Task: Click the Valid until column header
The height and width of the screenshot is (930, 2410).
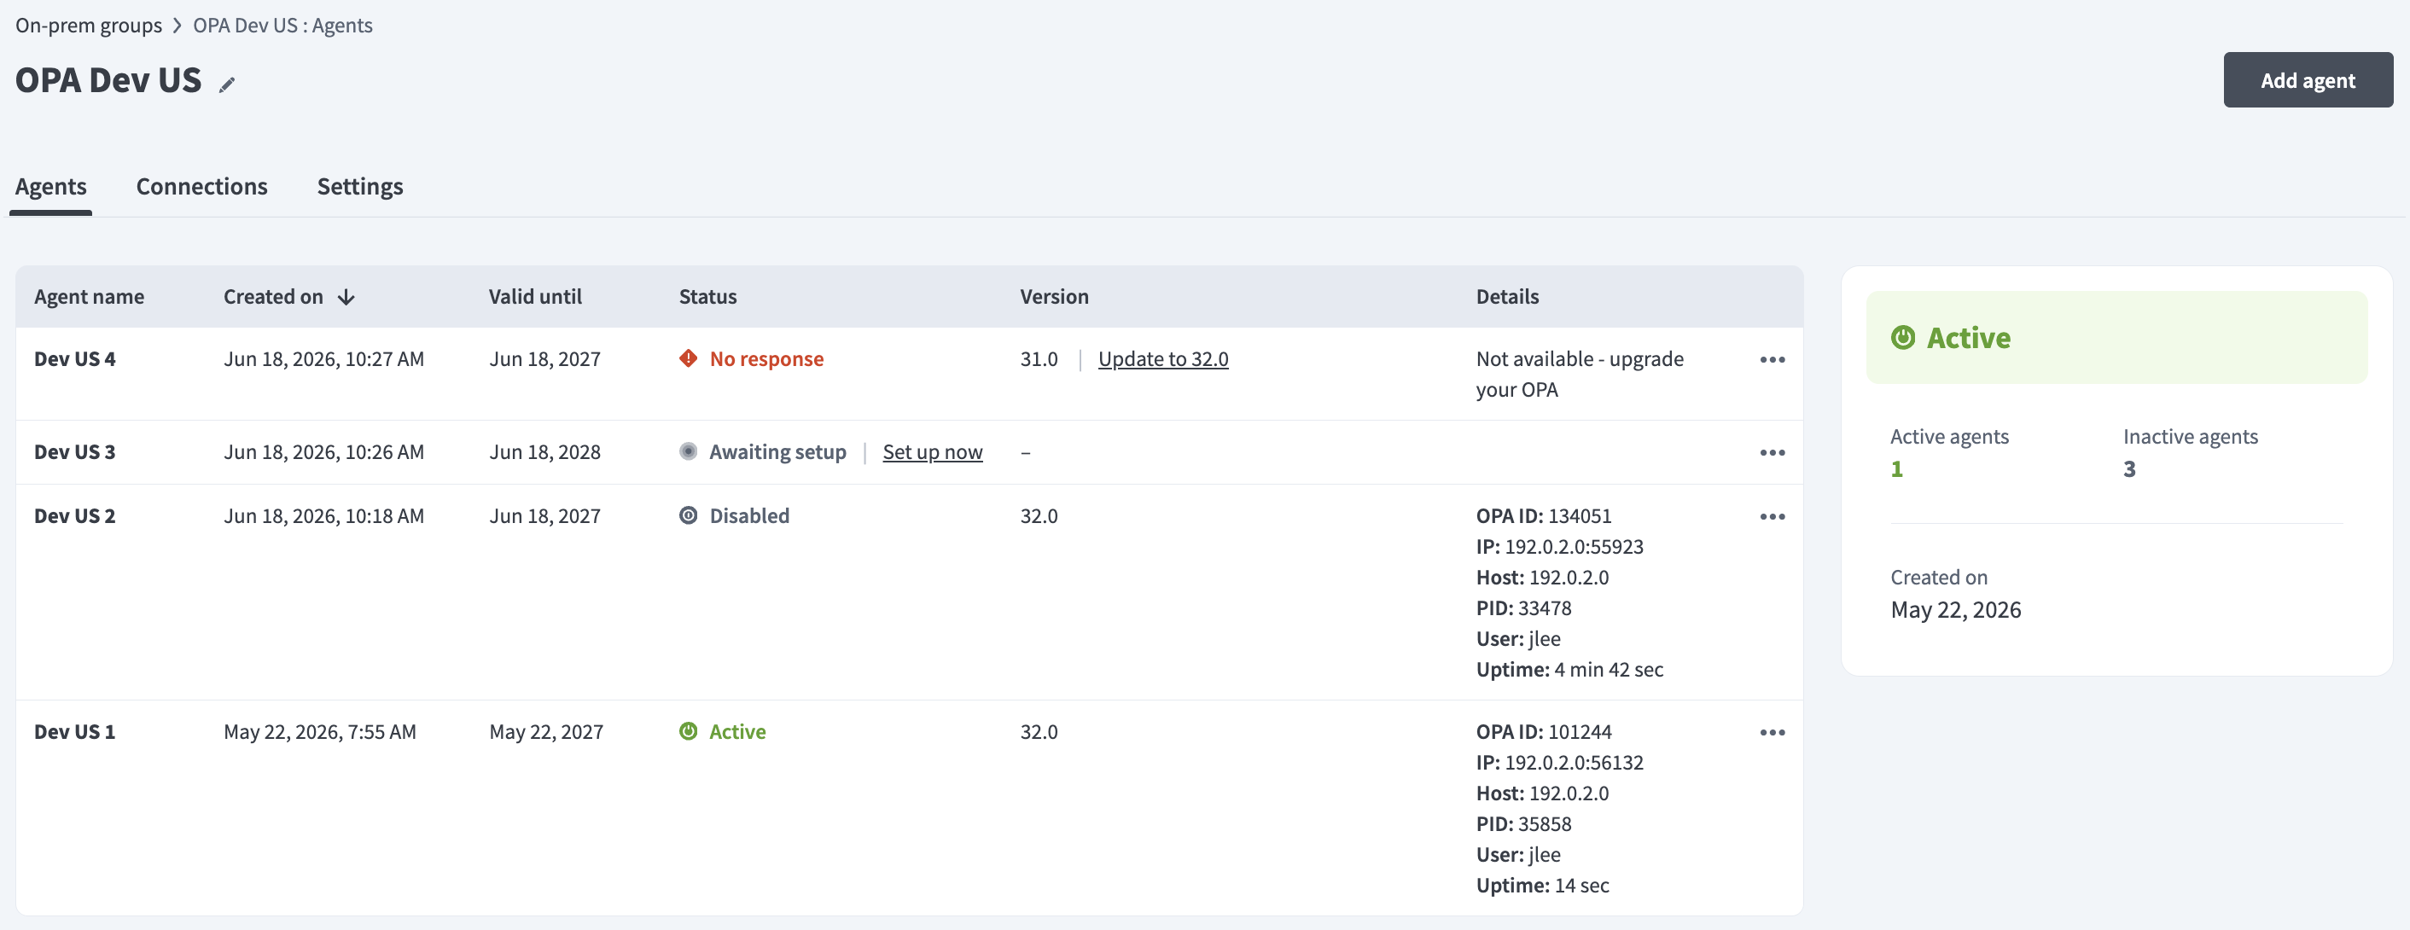Action: 535,297
